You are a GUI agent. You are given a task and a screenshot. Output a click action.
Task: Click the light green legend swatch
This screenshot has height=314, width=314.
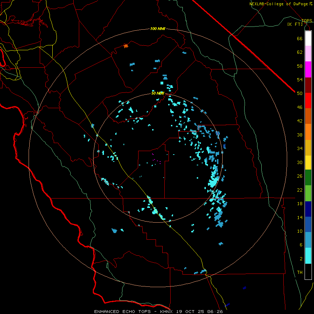308,193
